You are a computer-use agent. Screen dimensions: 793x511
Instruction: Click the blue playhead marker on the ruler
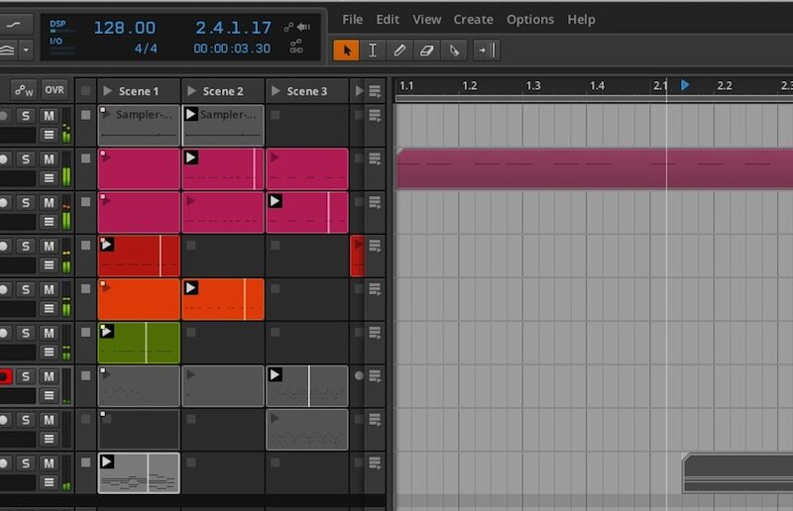[x=685, y=86]
